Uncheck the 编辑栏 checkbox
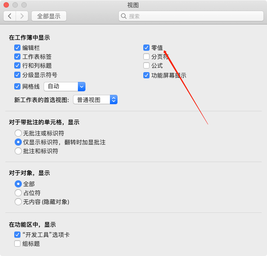This screenshot has width=267, height=256. point(17,48)
